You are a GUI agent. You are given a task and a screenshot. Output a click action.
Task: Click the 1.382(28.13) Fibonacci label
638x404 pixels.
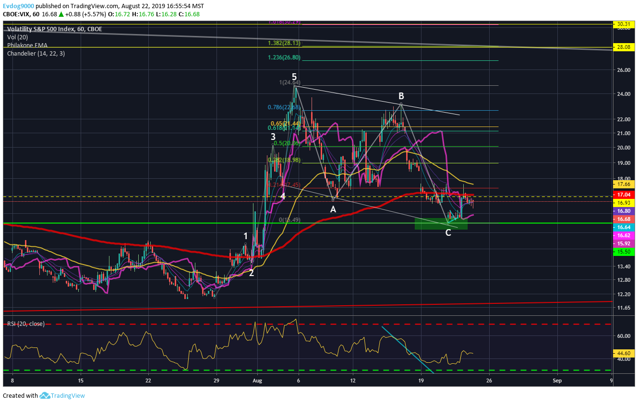pos(284,43)
